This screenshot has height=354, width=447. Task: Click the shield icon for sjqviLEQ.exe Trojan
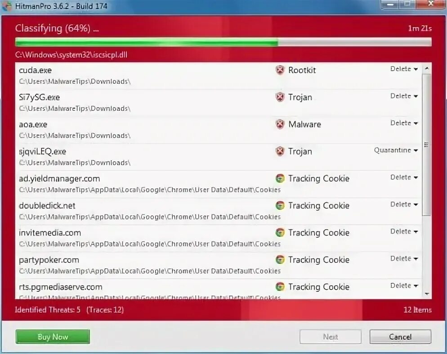point(280,151)
